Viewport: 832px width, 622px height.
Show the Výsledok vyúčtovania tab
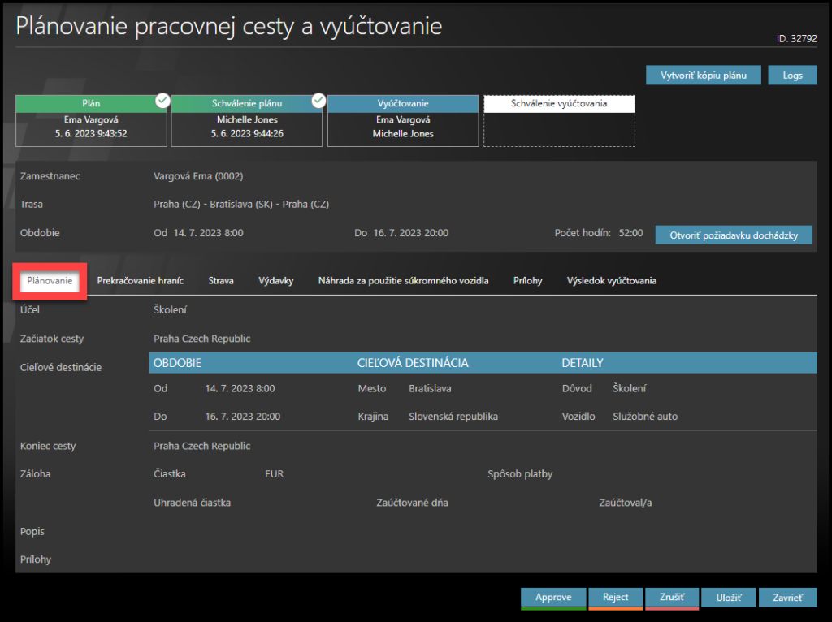(x=611, y=281)
